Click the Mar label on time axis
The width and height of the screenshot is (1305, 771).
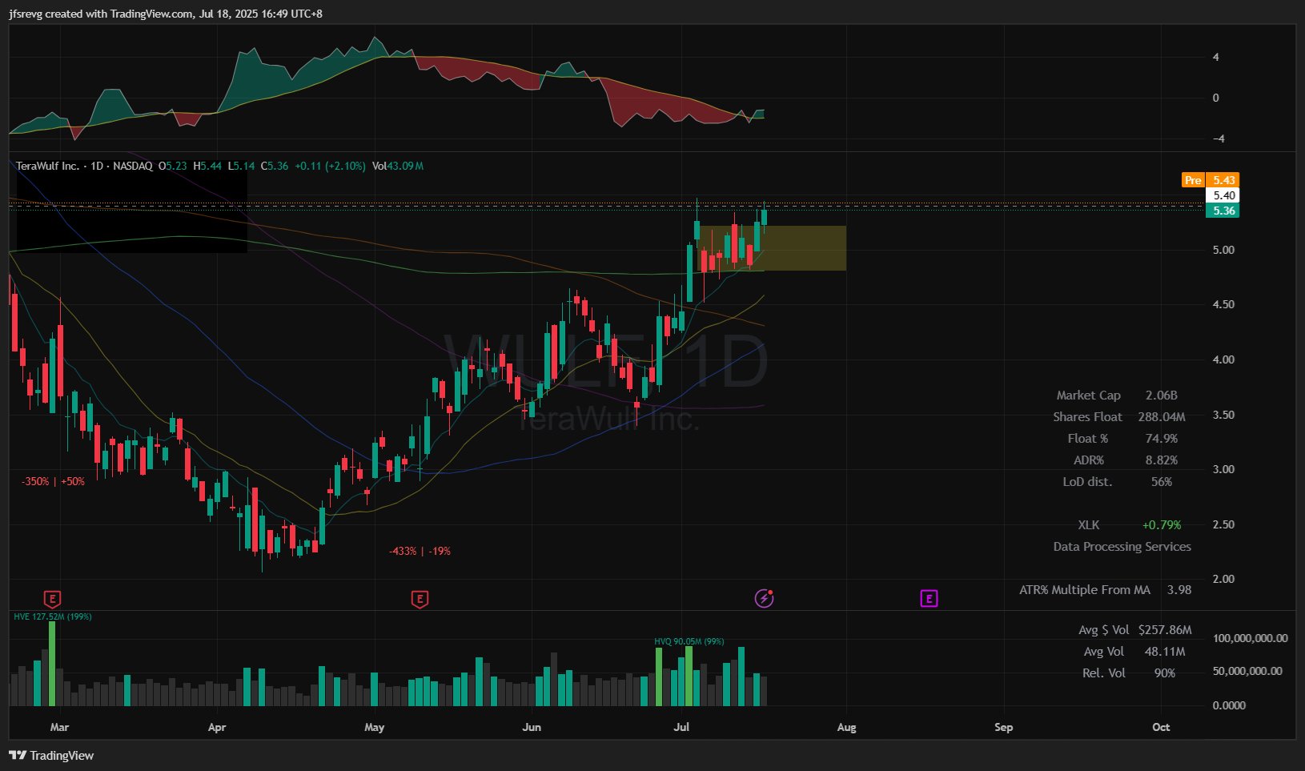tap(59, 727)
